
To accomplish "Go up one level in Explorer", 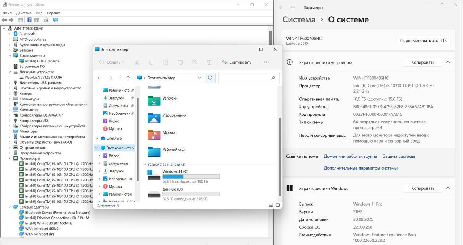I will [x=128, y=78].
